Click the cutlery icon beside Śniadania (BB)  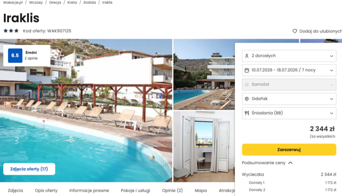[247, 113]
